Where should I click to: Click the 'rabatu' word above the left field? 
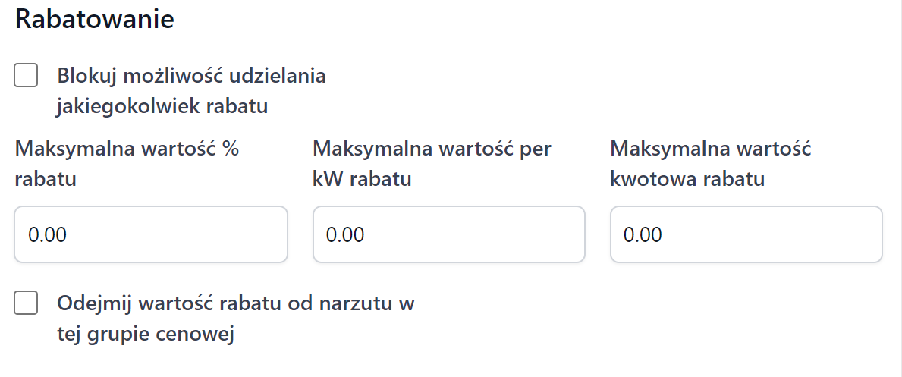45,180
